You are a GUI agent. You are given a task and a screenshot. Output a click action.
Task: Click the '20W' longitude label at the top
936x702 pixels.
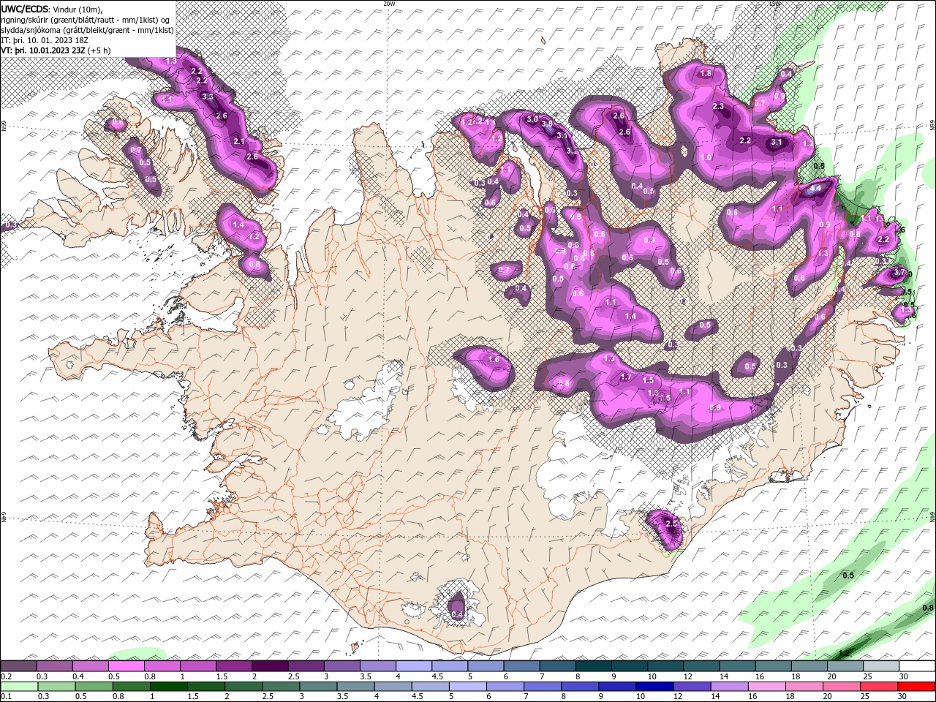(390, 3)
